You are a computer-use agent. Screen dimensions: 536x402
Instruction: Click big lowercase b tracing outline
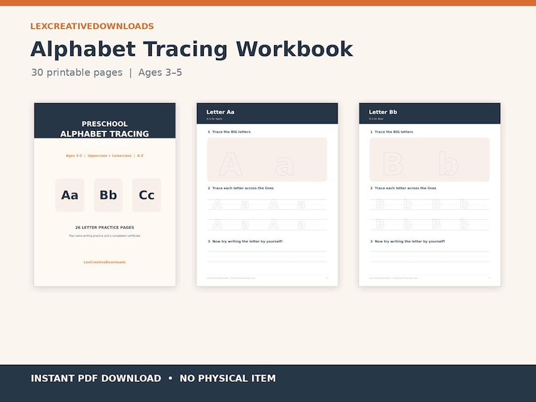448,164
